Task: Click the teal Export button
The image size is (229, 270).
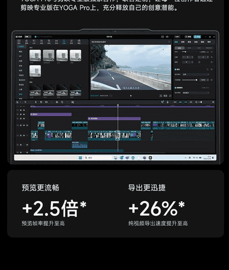Action: (197, 37)
